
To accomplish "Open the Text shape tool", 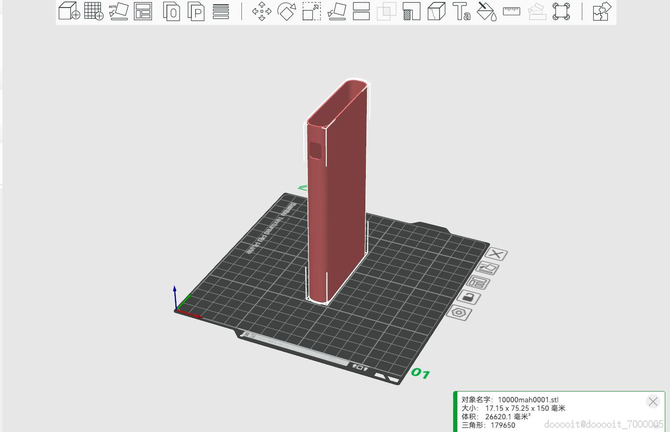I will click(x=461, y=11).
